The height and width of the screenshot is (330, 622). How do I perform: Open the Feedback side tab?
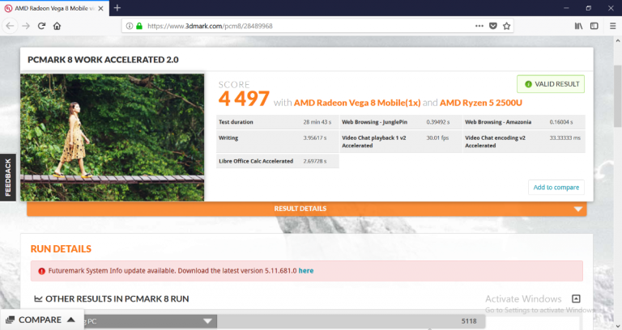point(8,177)
